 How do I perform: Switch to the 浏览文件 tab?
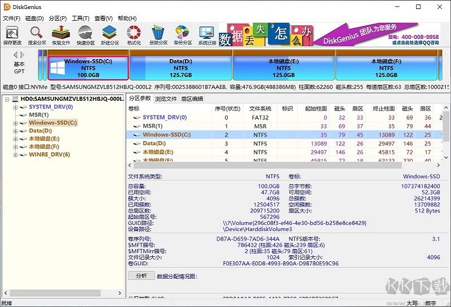[166, 99]
